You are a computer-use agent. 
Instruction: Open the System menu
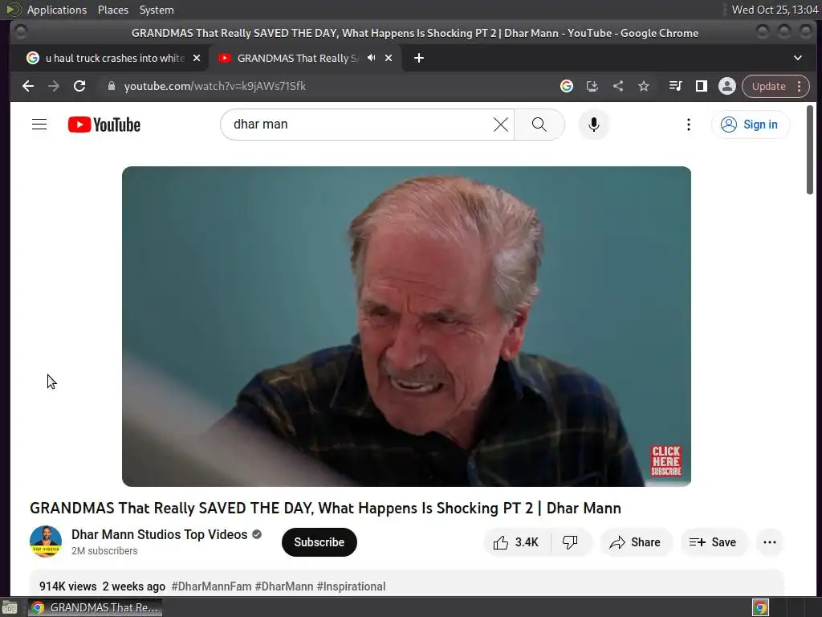point(157,10)
